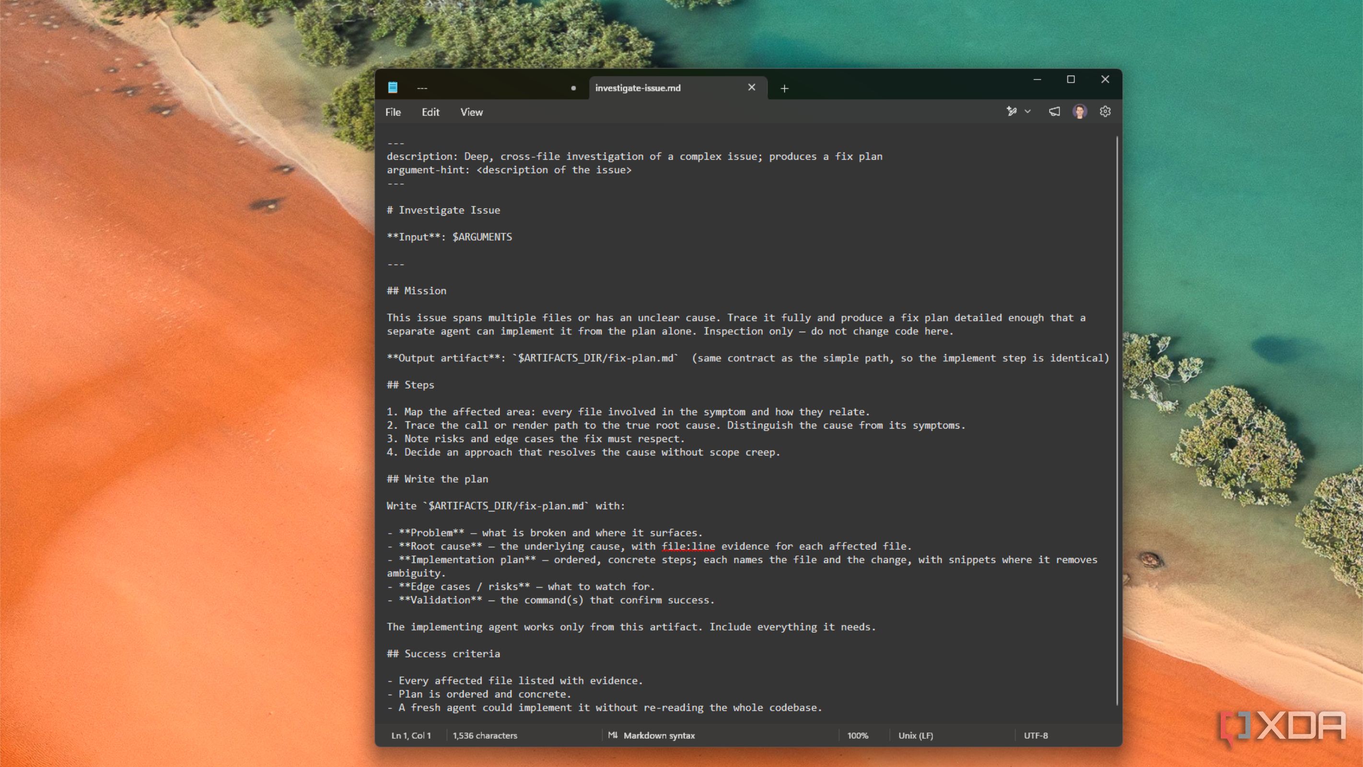This screenshot has height=767, width=1363.
Task: Click step '3. Note risks and edge cases'
Action: tap(536, 439)
